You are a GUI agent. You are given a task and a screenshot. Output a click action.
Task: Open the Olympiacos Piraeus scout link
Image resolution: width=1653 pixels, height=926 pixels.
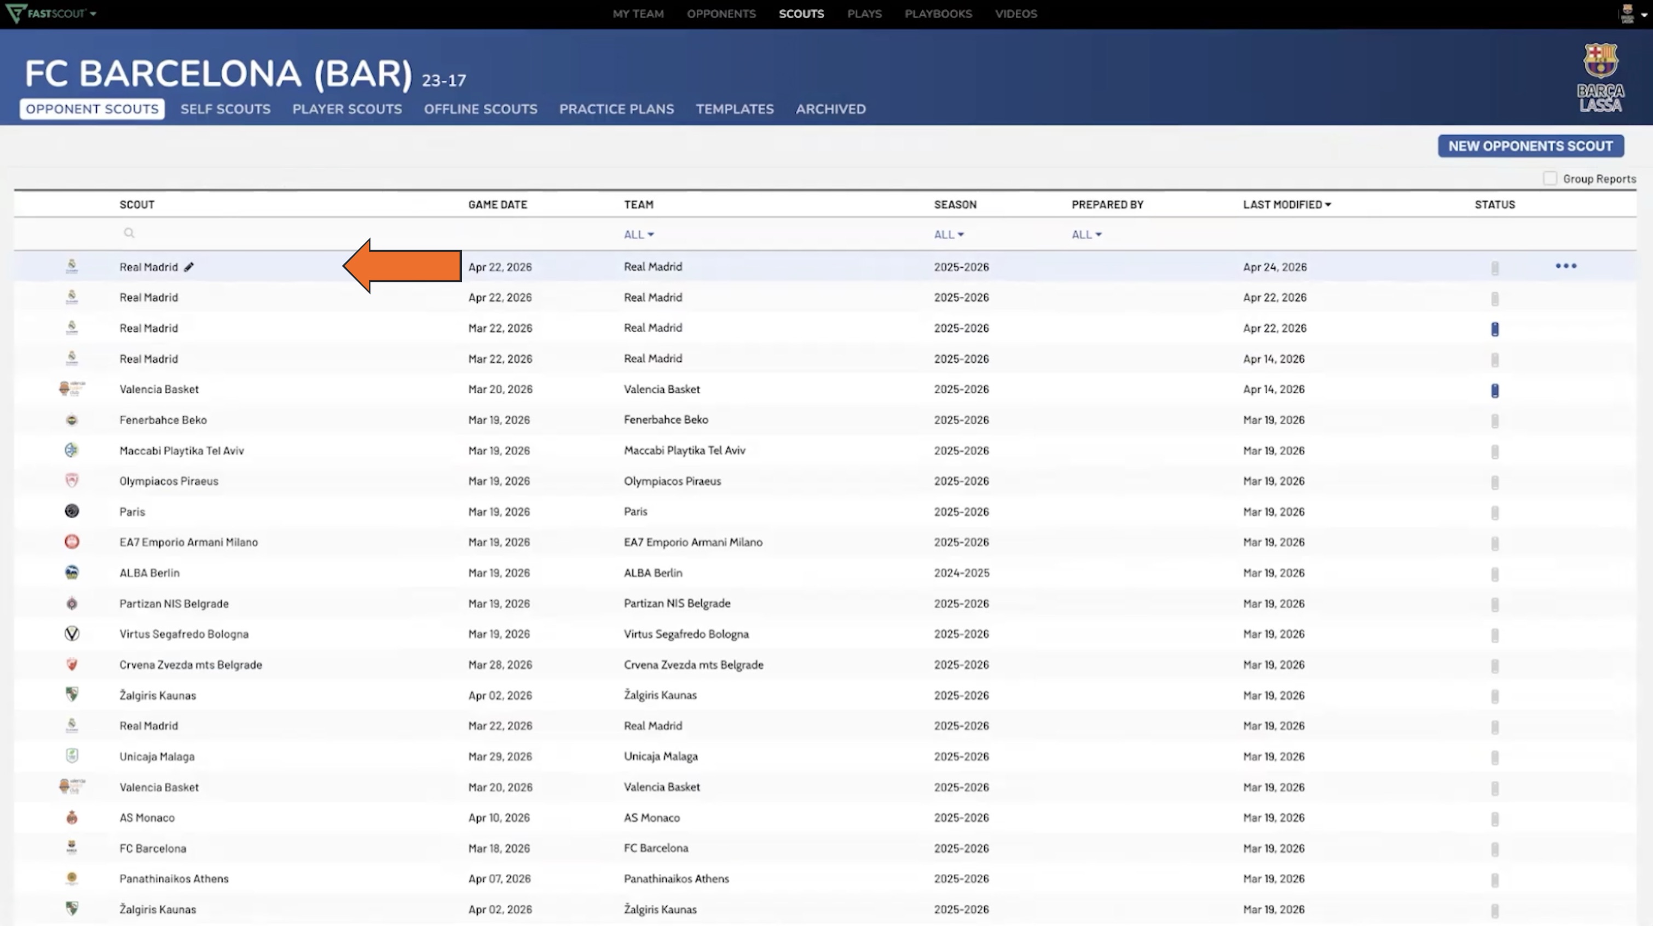169,481
